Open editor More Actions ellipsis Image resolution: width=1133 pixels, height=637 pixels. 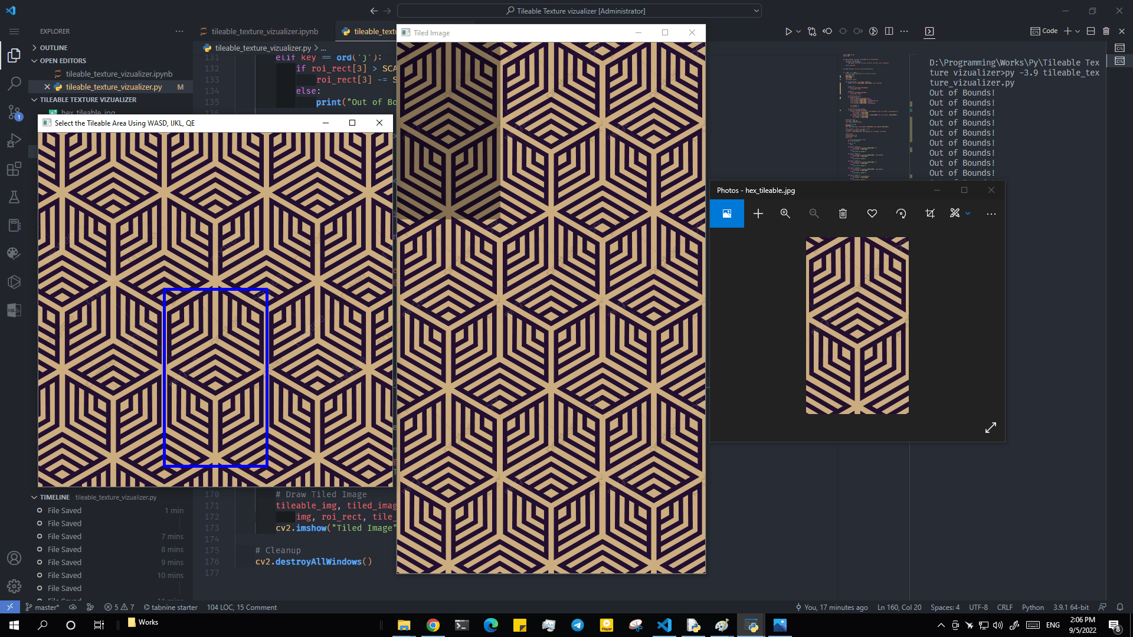(x=904, y=31)
